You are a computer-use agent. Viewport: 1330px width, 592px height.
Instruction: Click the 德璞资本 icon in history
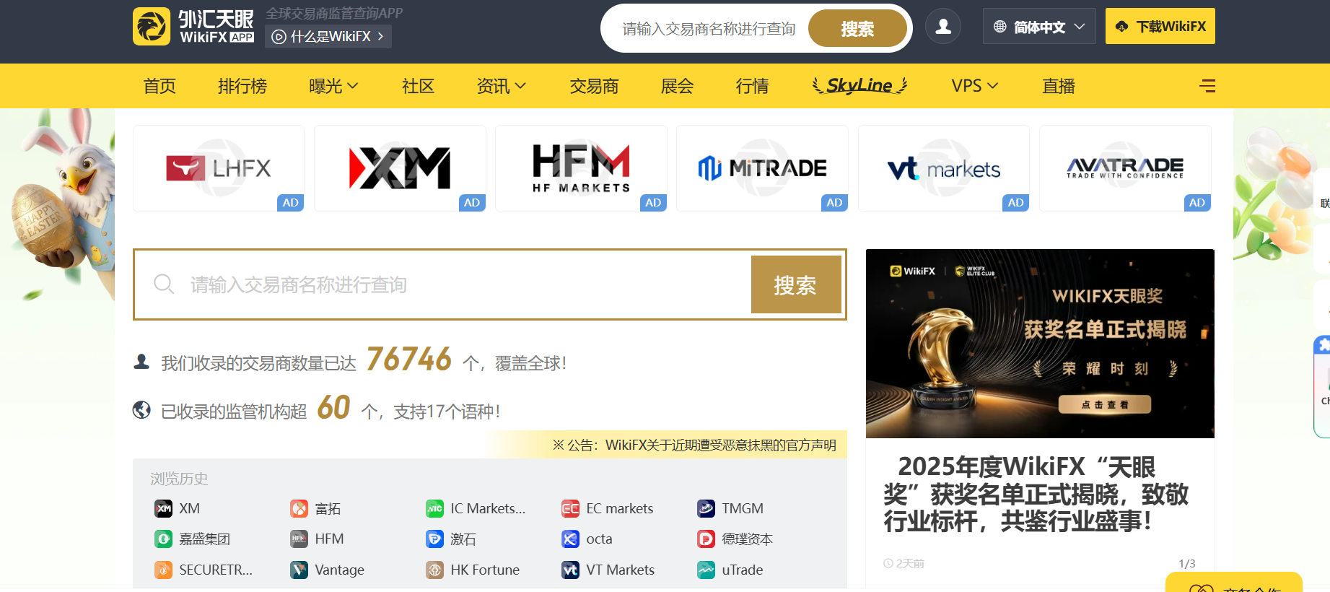tap(706, 539)
